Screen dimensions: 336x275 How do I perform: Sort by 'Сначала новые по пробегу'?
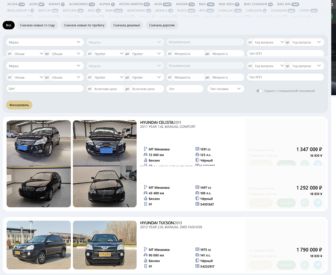[84, 25]
